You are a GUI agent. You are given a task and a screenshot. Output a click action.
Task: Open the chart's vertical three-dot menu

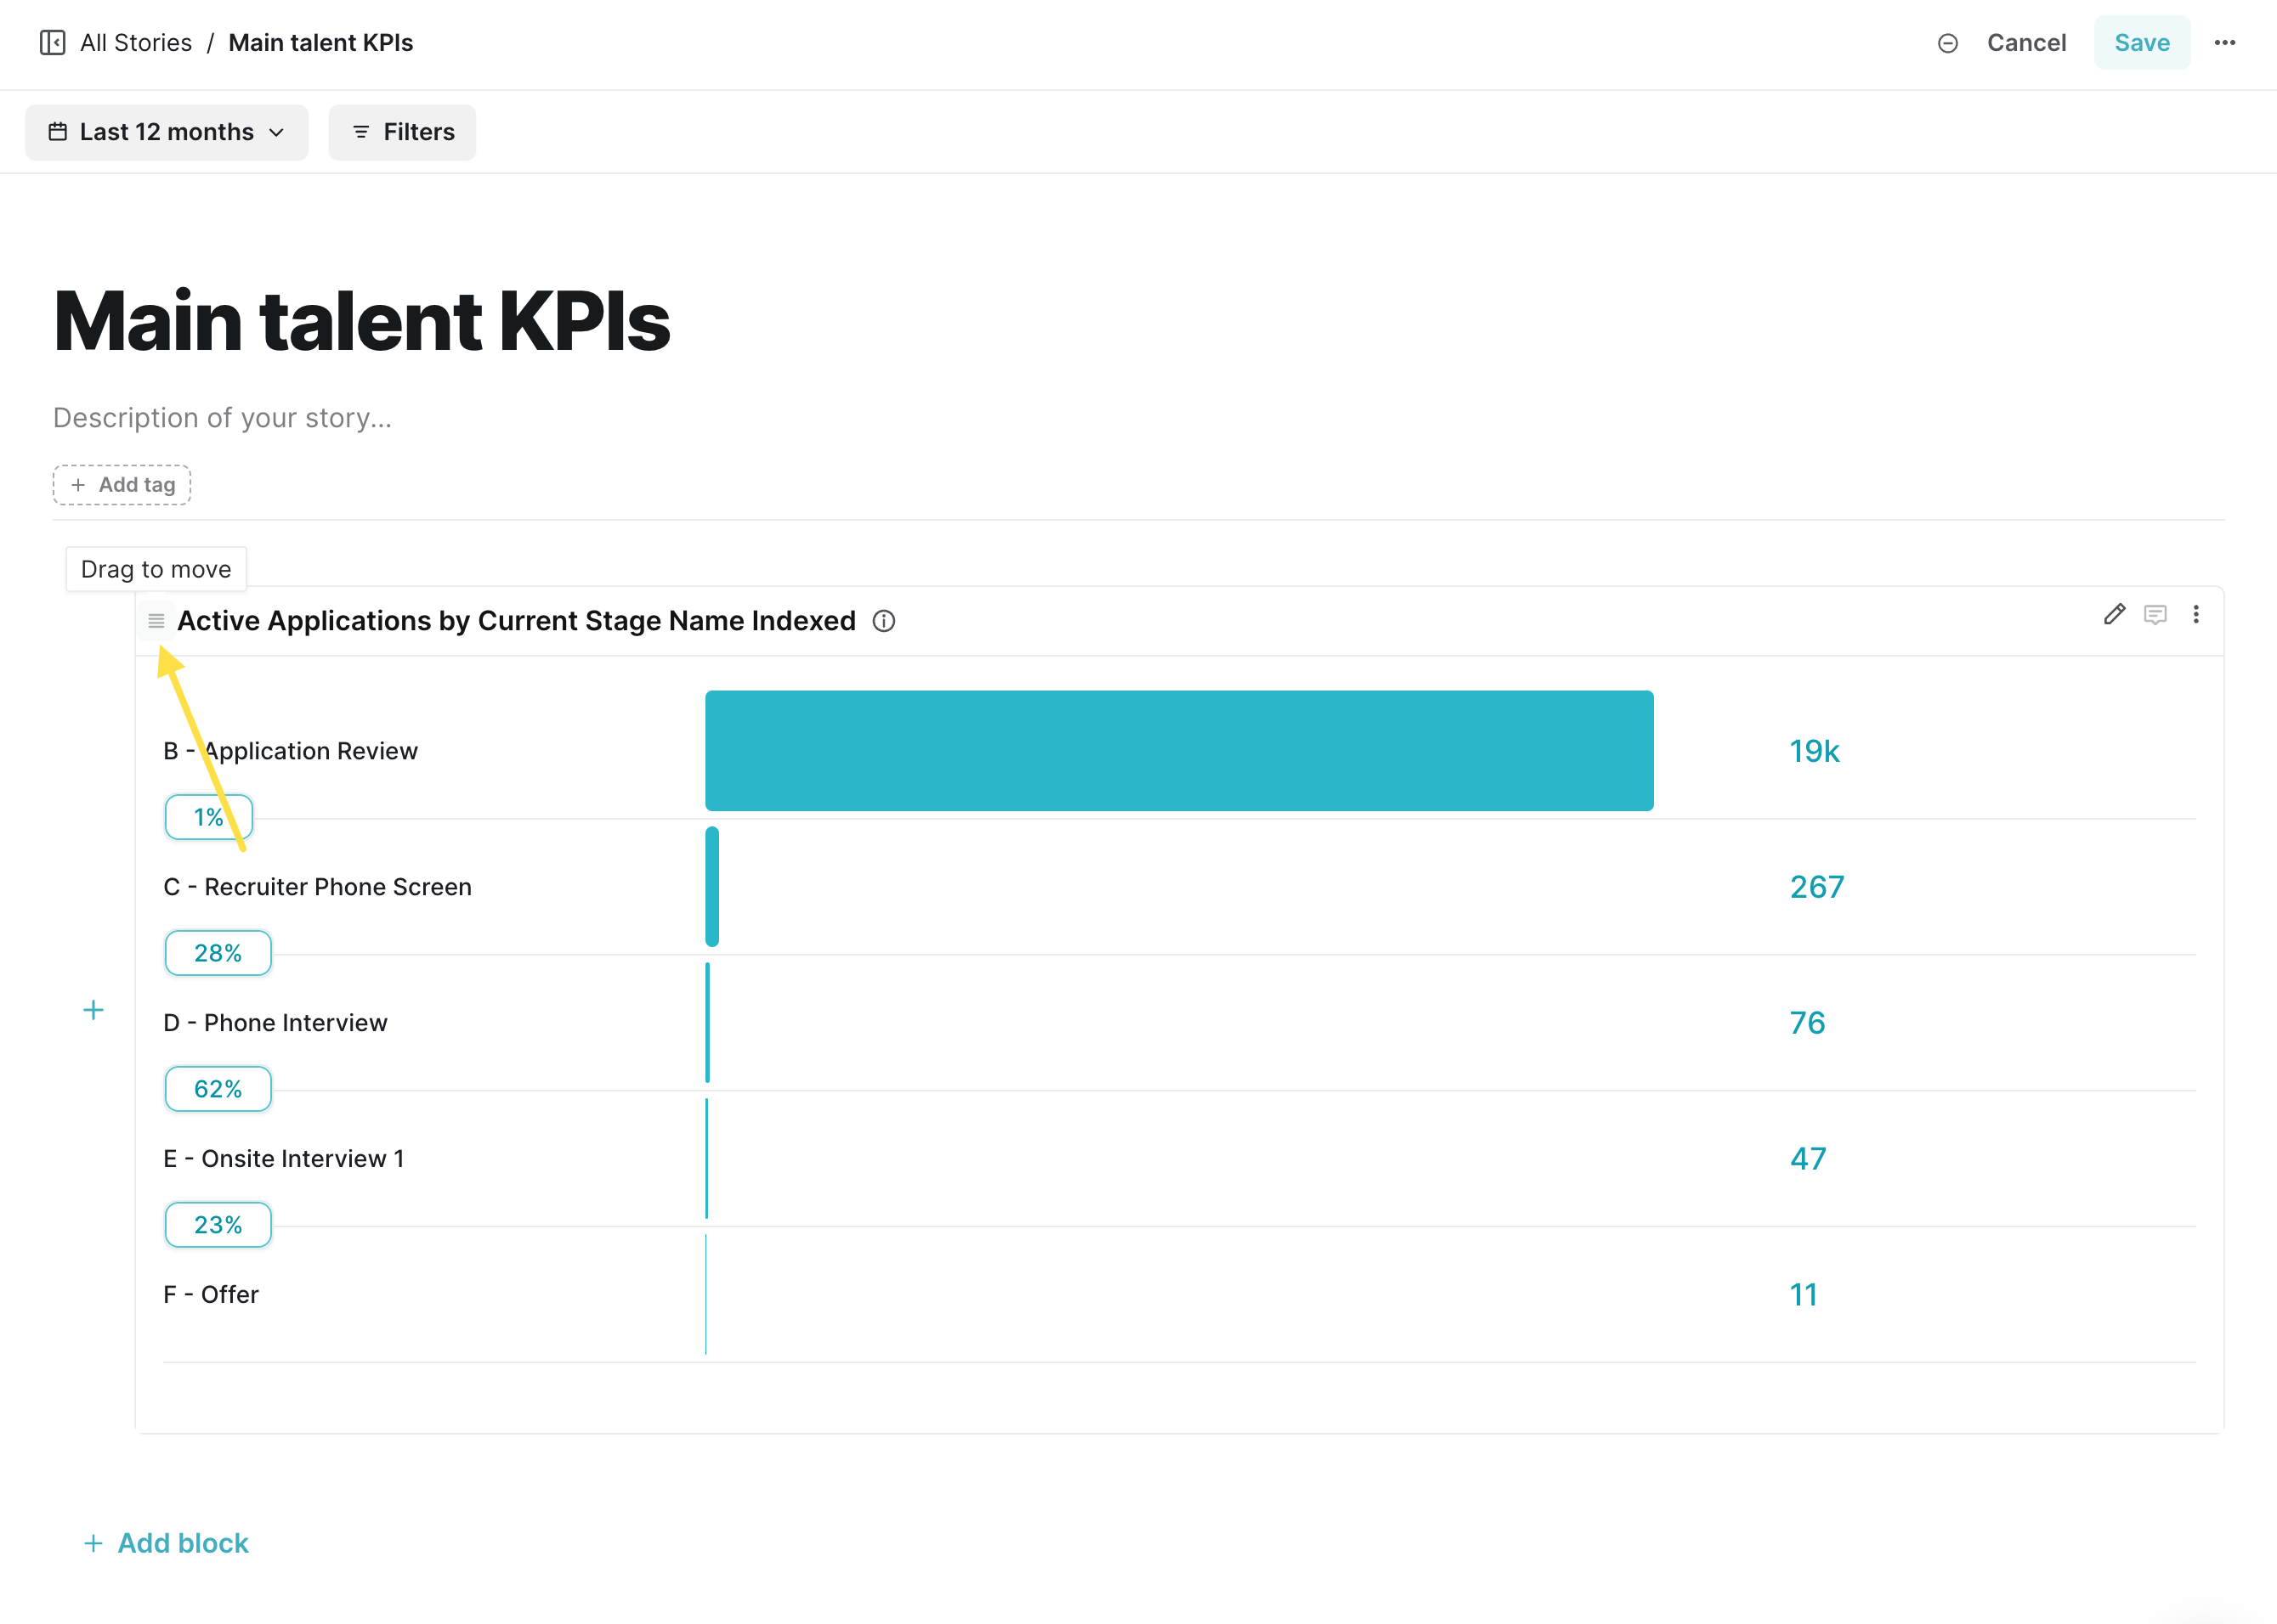coord(2196,615)
